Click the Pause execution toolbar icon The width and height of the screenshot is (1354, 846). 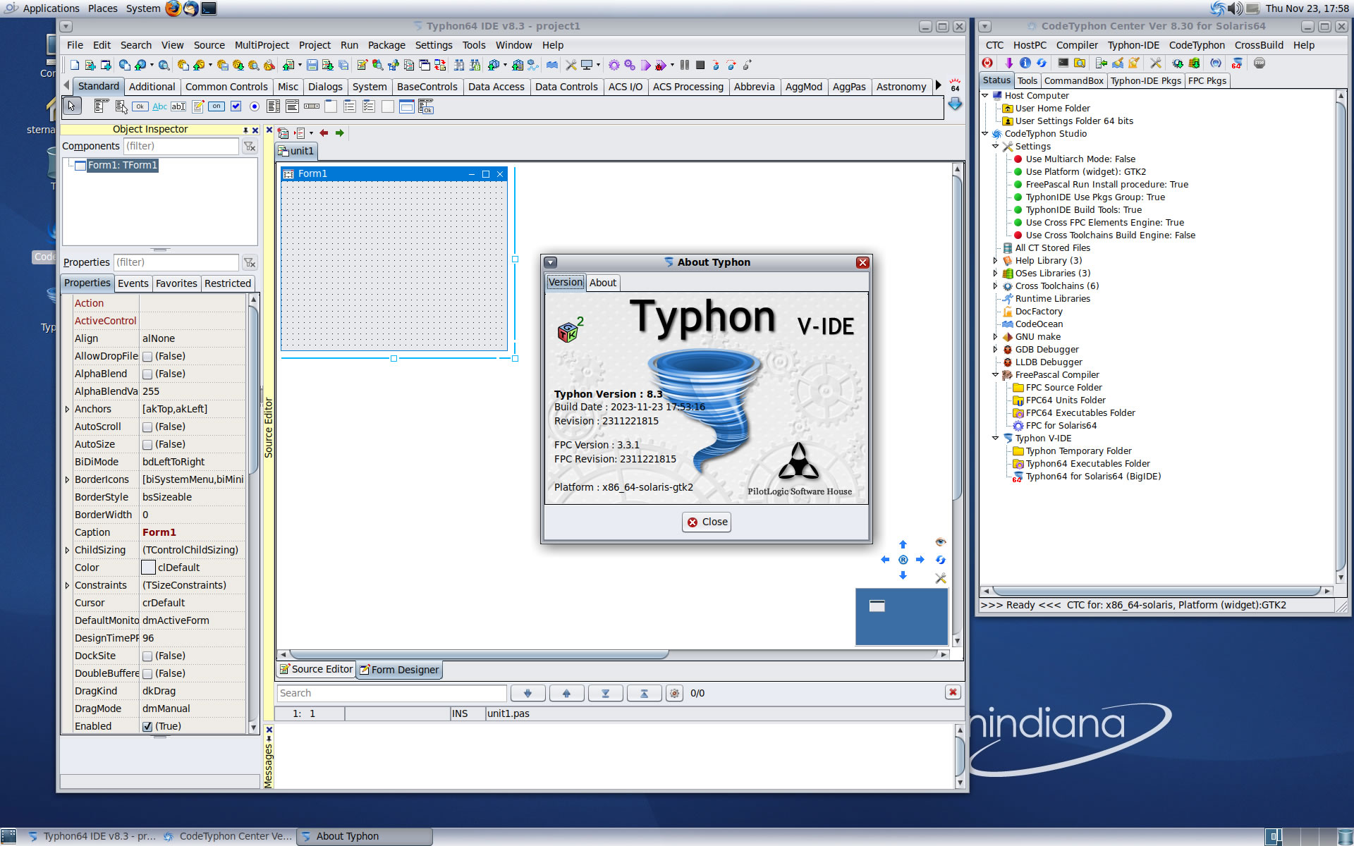pos(684,65)
